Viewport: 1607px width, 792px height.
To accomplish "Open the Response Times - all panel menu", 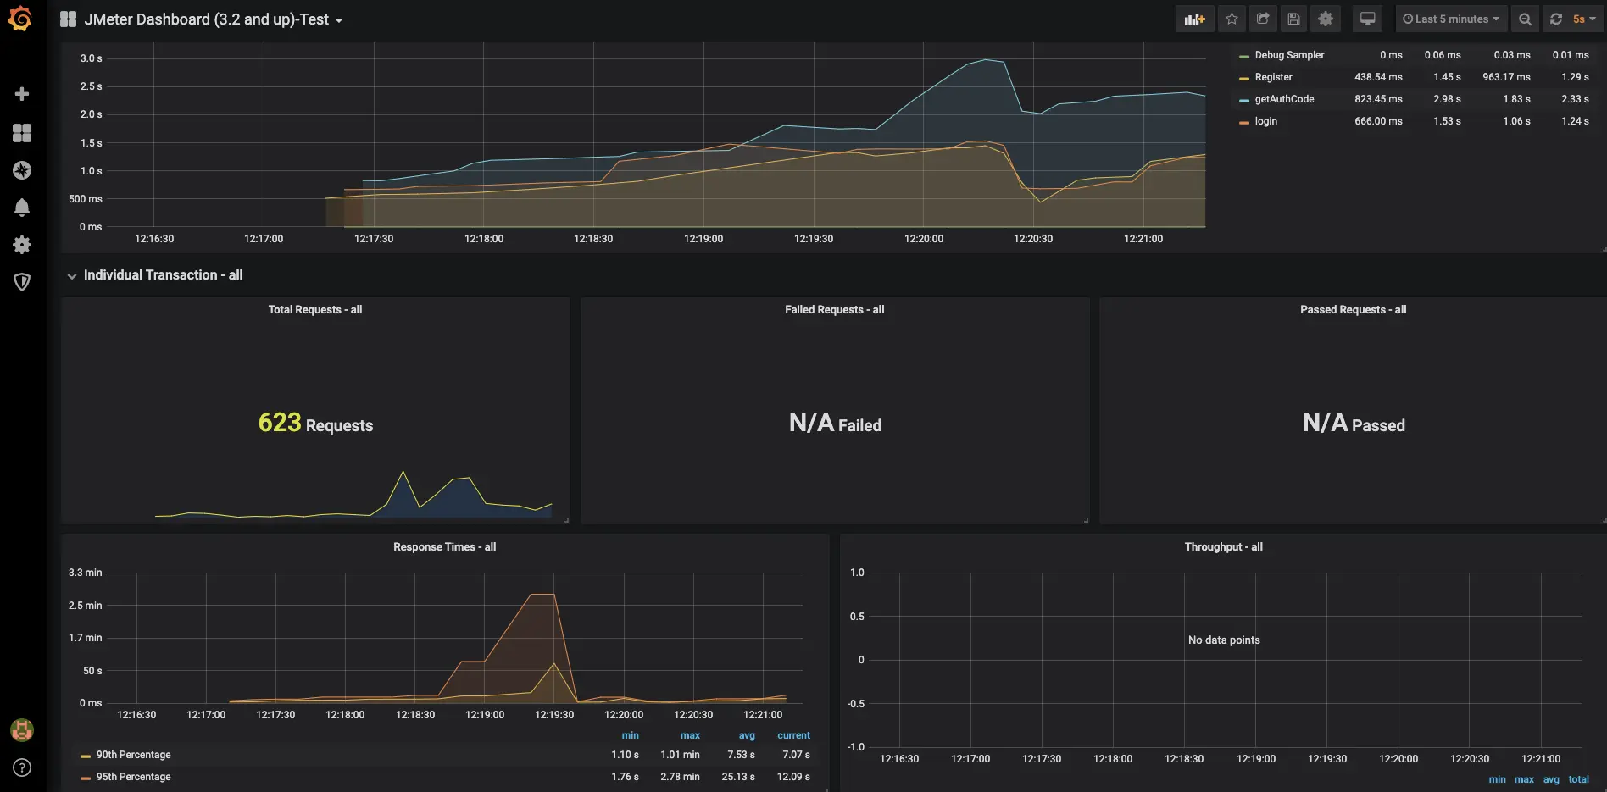I will coord(445,547).
